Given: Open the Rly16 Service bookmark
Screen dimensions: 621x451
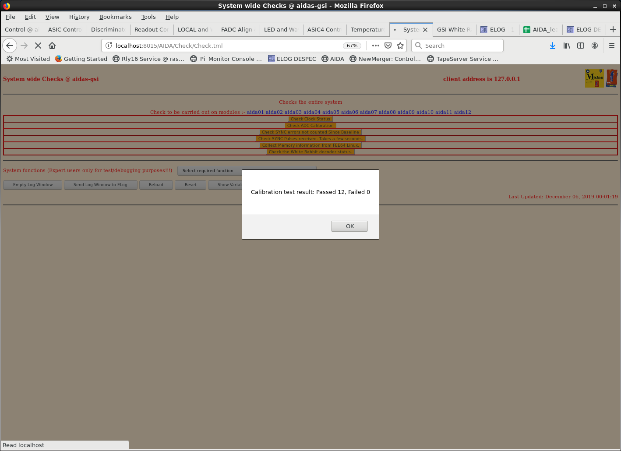Looking at the screenshot, I should click(x=148, y=59).
